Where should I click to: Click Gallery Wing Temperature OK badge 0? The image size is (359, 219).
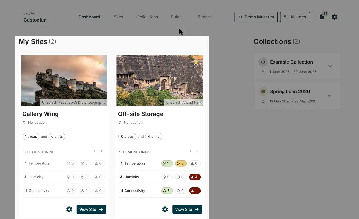coord(71,163)
